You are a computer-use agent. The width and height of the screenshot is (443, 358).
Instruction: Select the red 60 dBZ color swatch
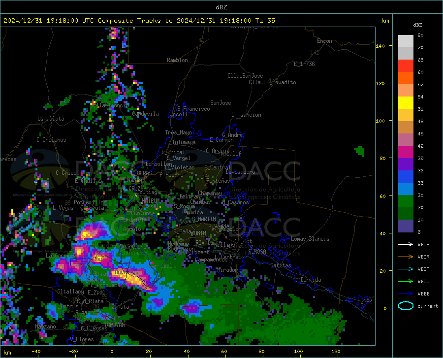pyautogui.click(x=406, y=66)
